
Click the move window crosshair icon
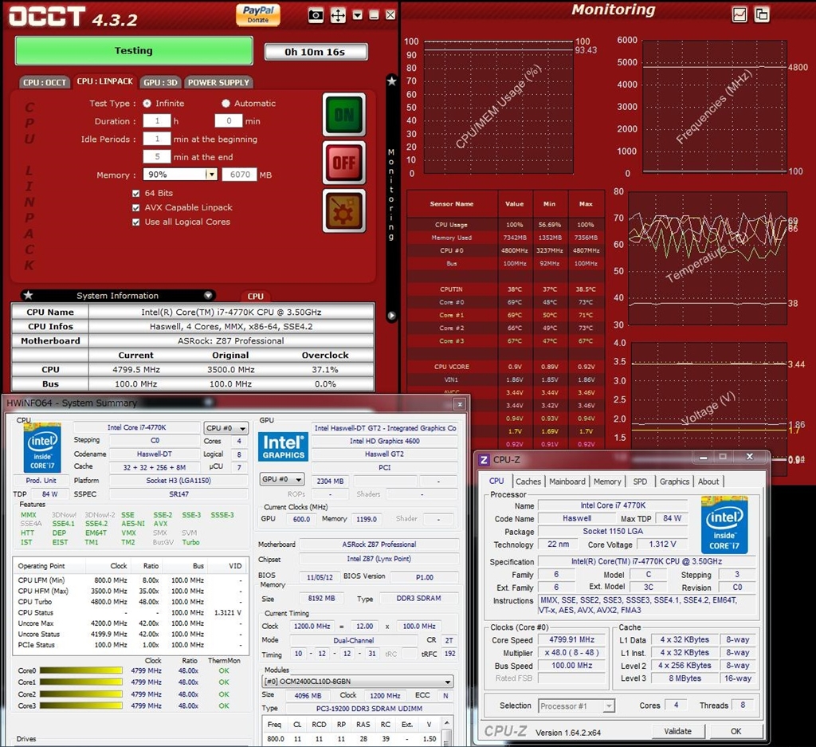338,16
